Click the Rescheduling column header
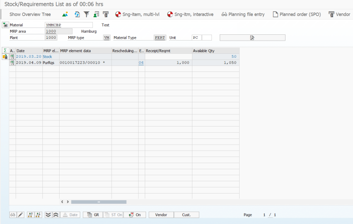 pos(125,51)
